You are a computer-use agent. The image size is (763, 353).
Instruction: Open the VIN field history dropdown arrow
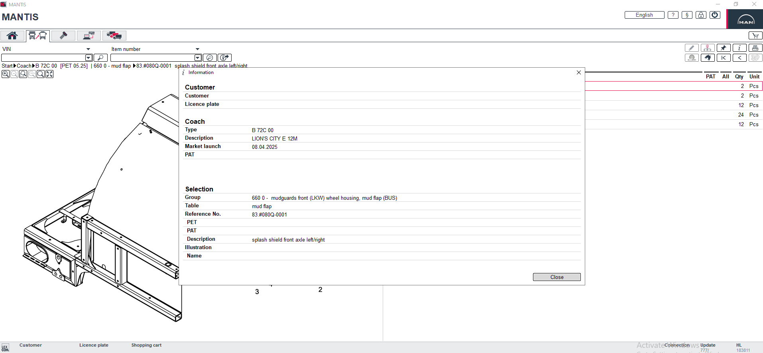tap(89, 58)
